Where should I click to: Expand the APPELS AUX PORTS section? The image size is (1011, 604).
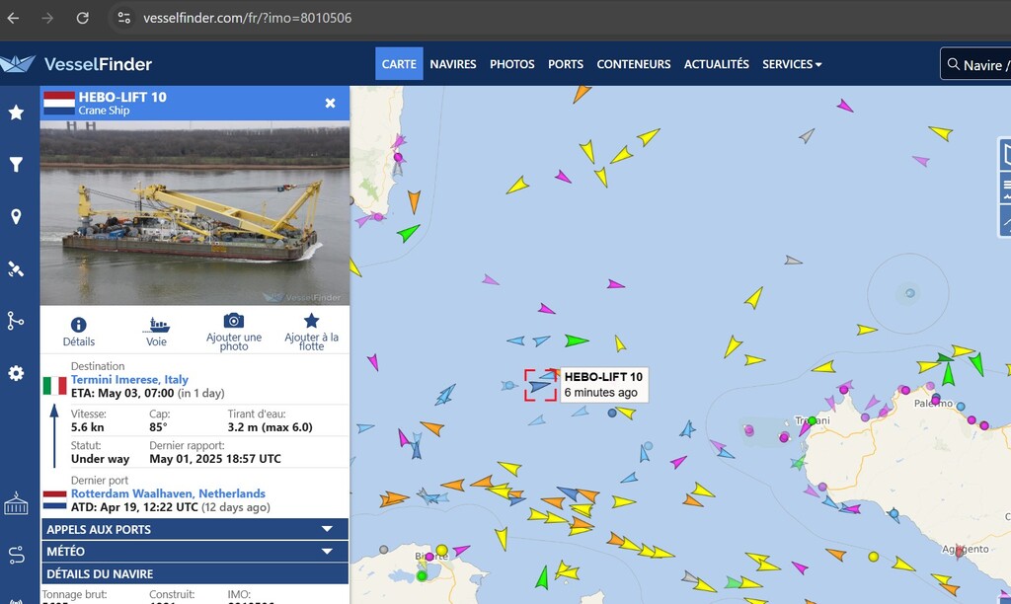[x=194, y=529]
